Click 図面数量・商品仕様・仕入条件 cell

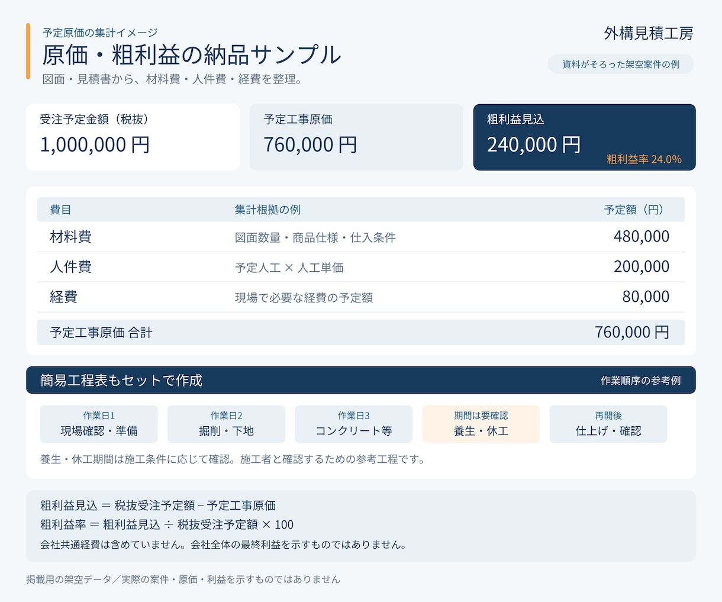click(315, 237)
